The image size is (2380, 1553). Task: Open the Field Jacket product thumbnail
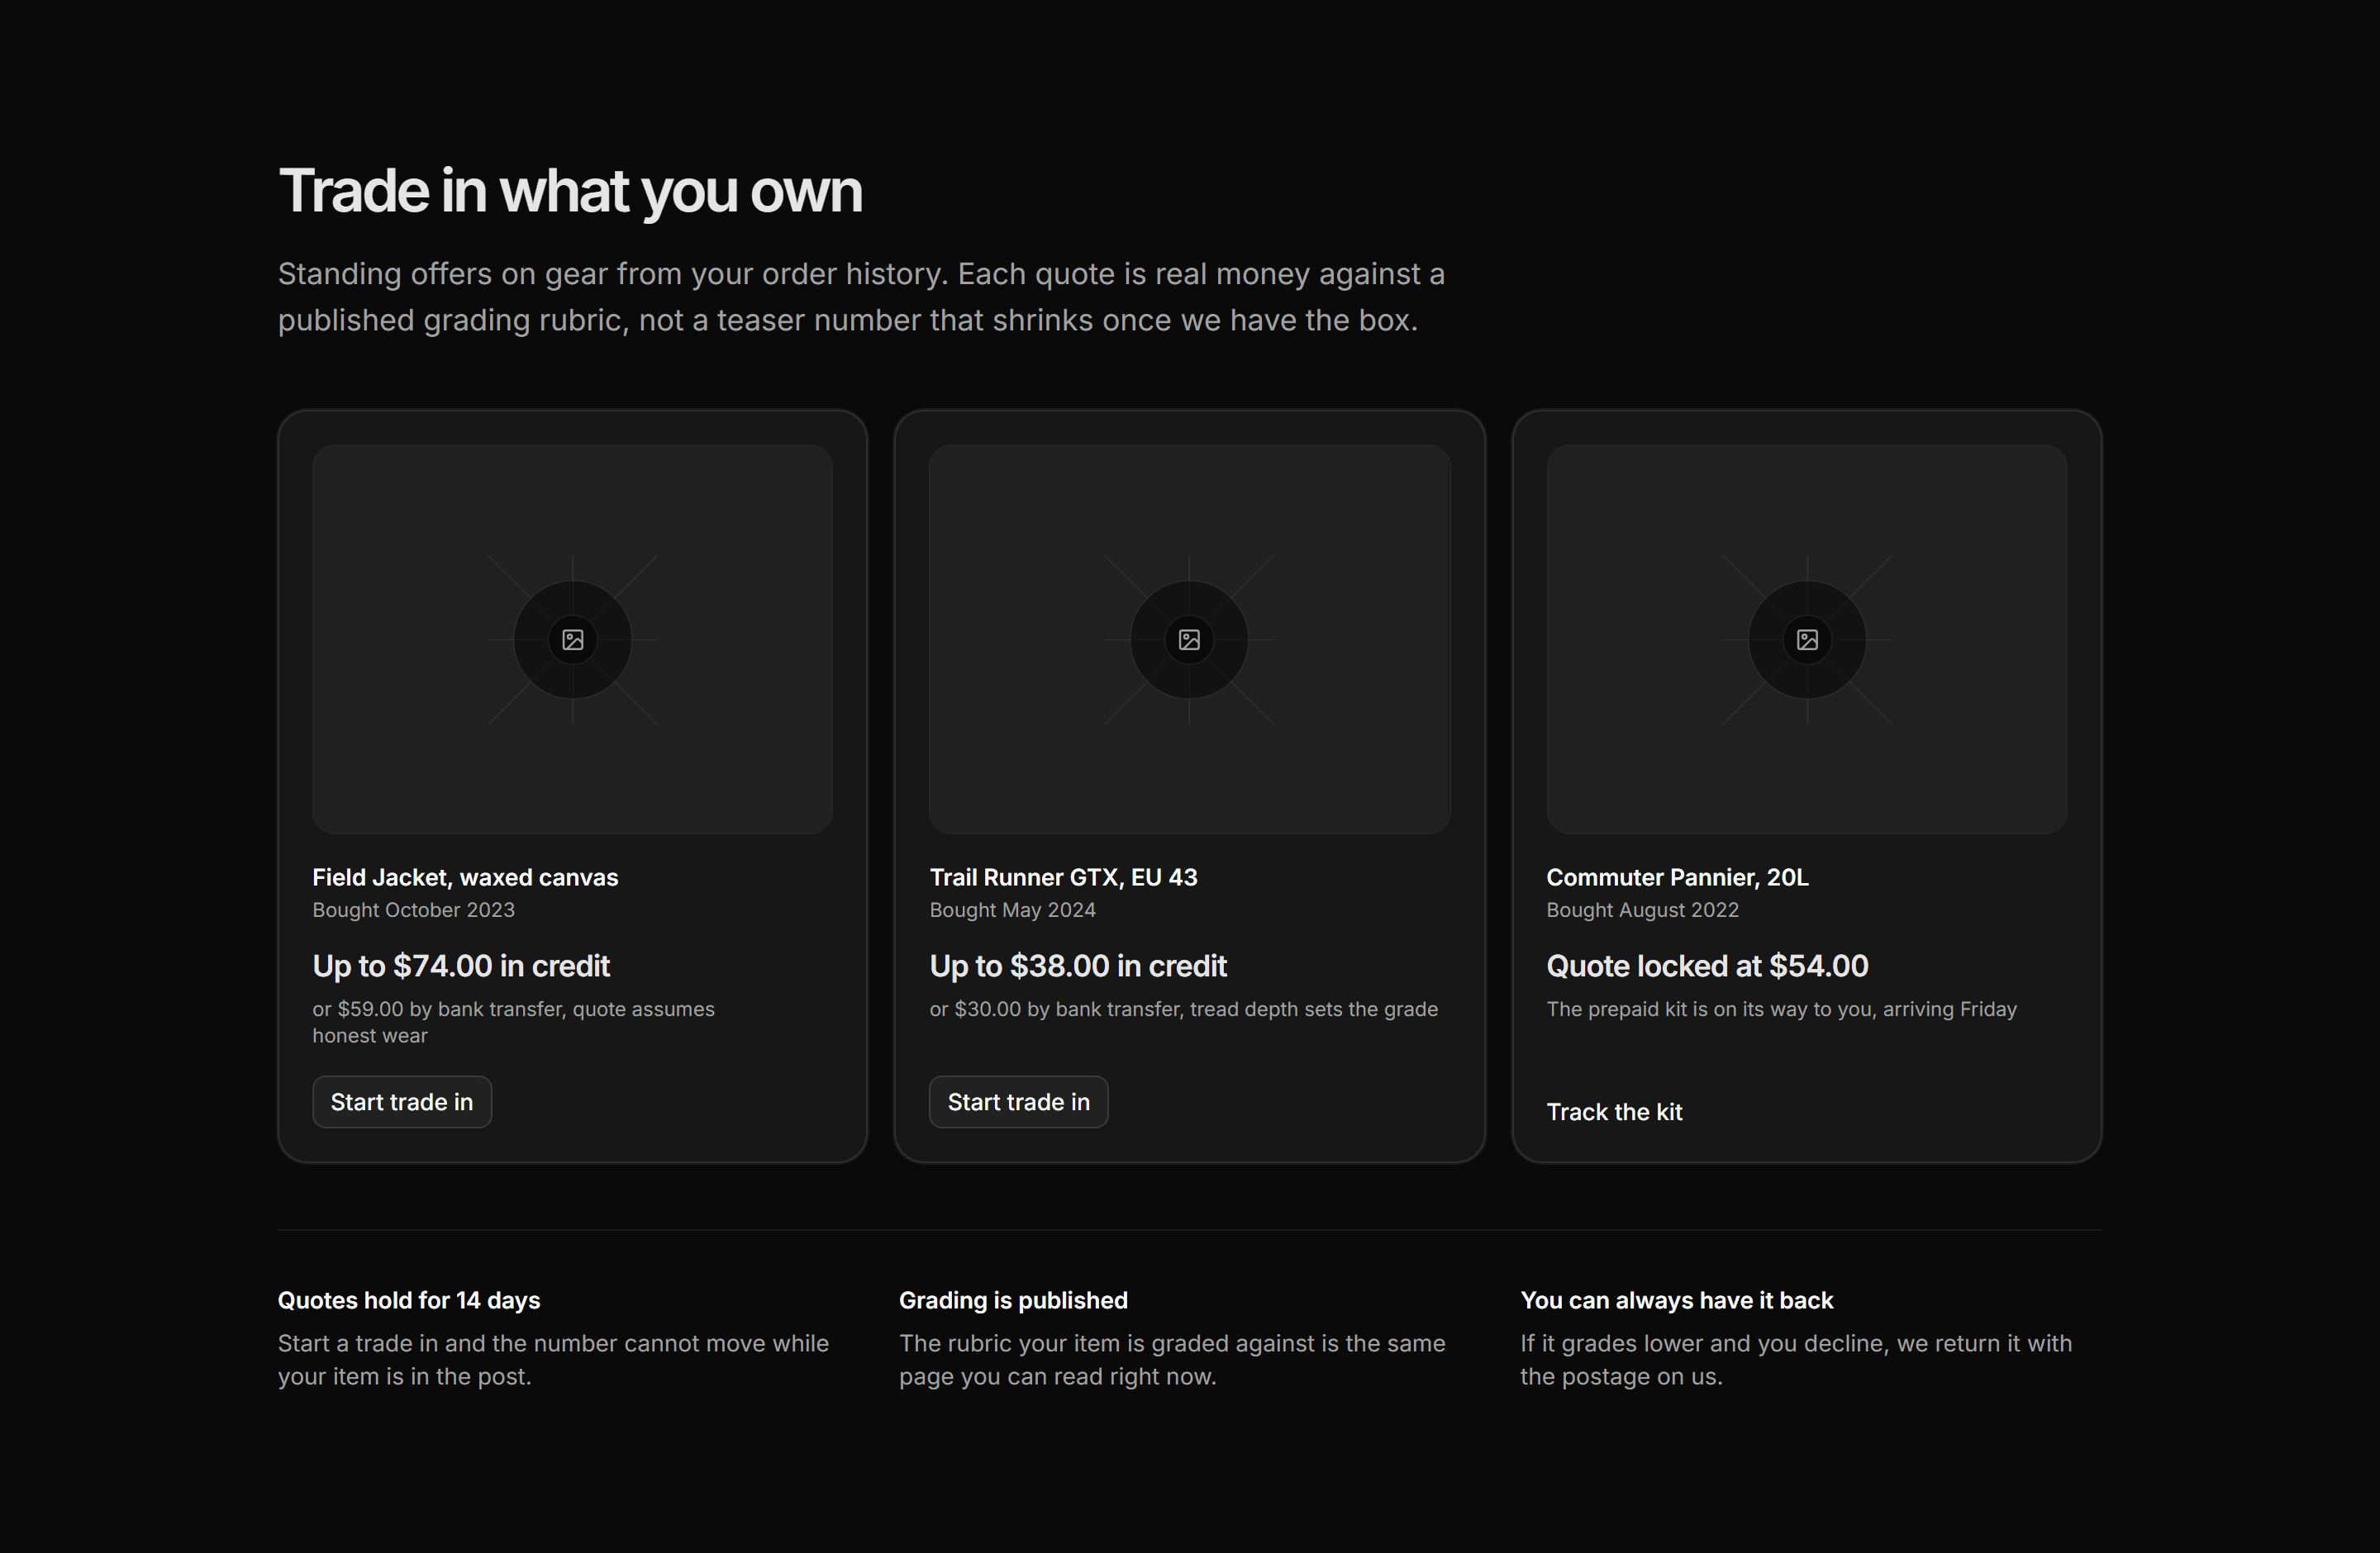click(572, 639)
